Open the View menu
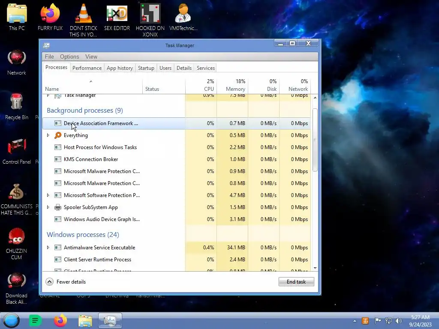The height and width of the screenshot is (329, 439). (91, 57)
